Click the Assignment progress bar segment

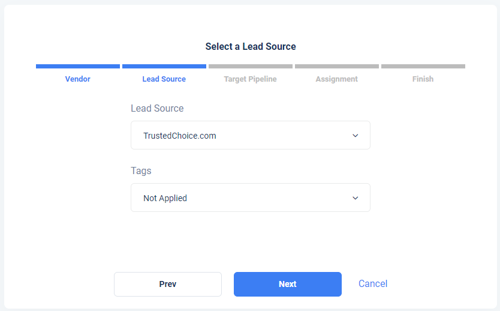(x=337, y=67)
